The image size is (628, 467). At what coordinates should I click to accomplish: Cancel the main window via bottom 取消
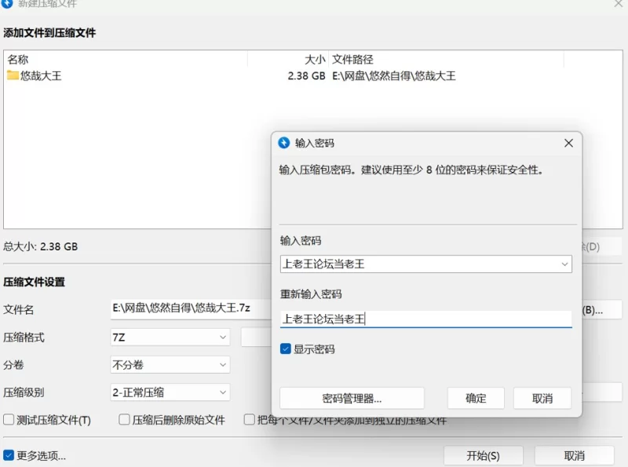tap(575, 456)
